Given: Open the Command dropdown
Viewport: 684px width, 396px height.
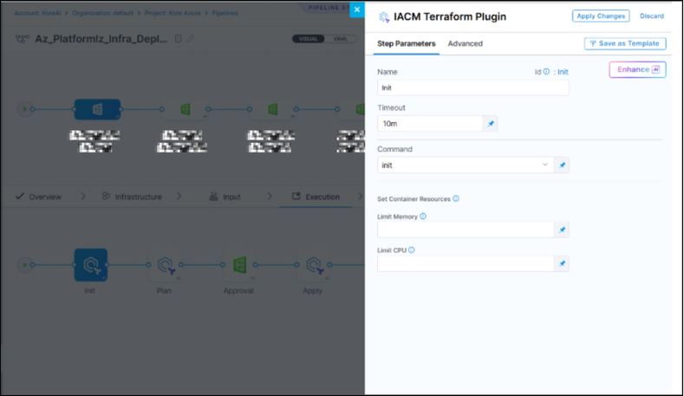Looking at the screenshot, I should 466,165.
